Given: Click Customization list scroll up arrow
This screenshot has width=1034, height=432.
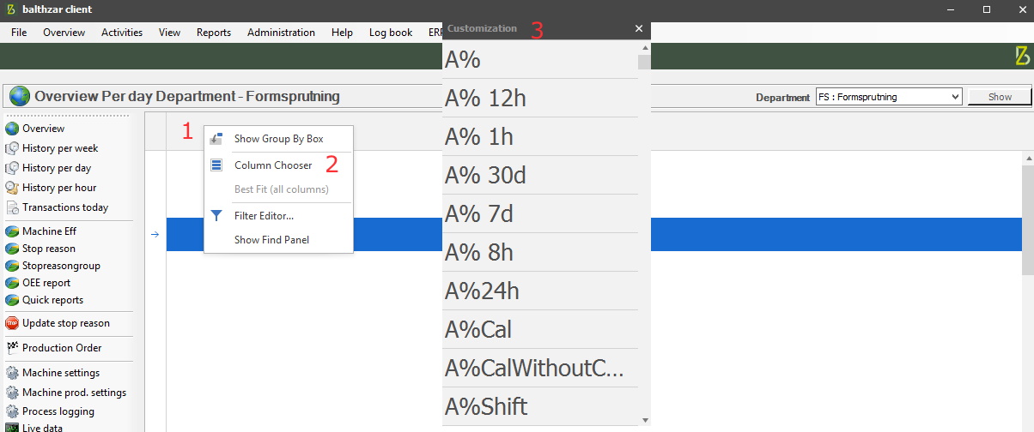Looking at the screenshot, I should point(645,46).
